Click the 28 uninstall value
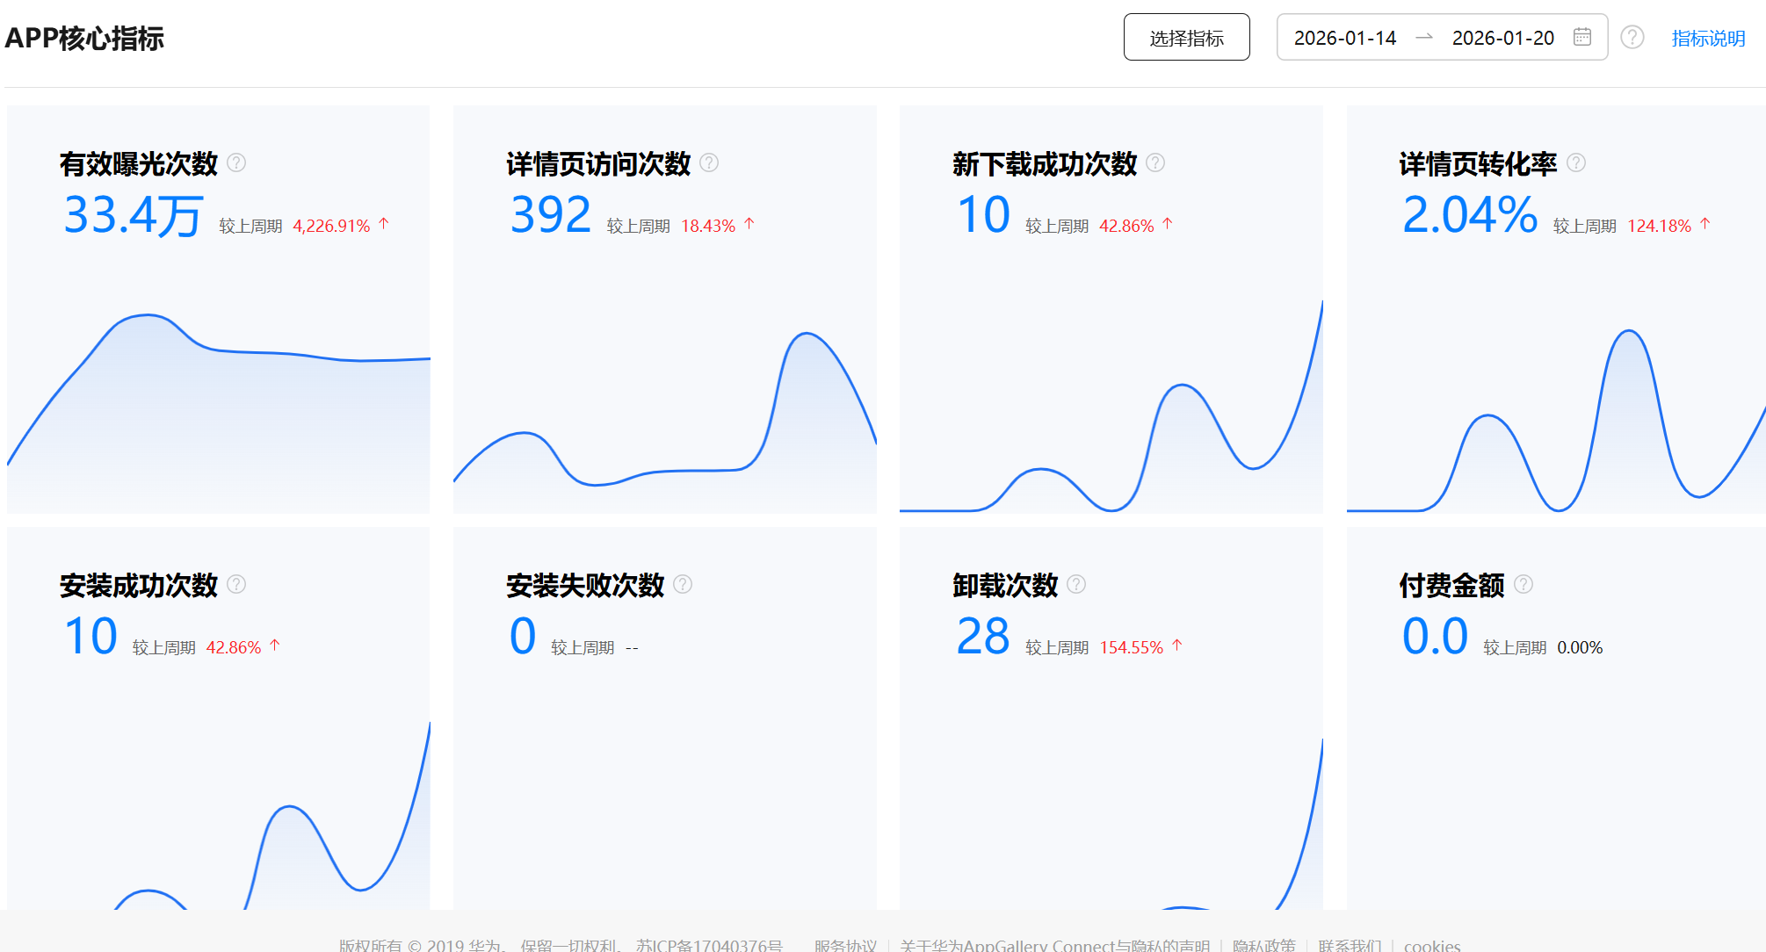Screen dimensions: 1766x952 [x=983, y=637]
